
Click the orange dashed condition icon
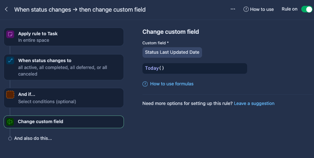click(10, 95)
